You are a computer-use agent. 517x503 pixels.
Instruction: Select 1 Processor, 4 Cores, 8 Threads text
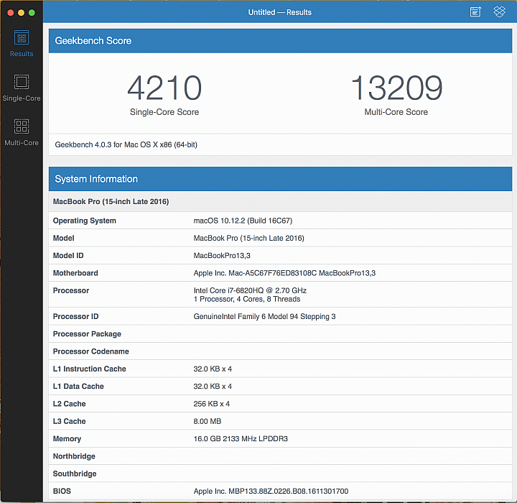coord(247,299)
